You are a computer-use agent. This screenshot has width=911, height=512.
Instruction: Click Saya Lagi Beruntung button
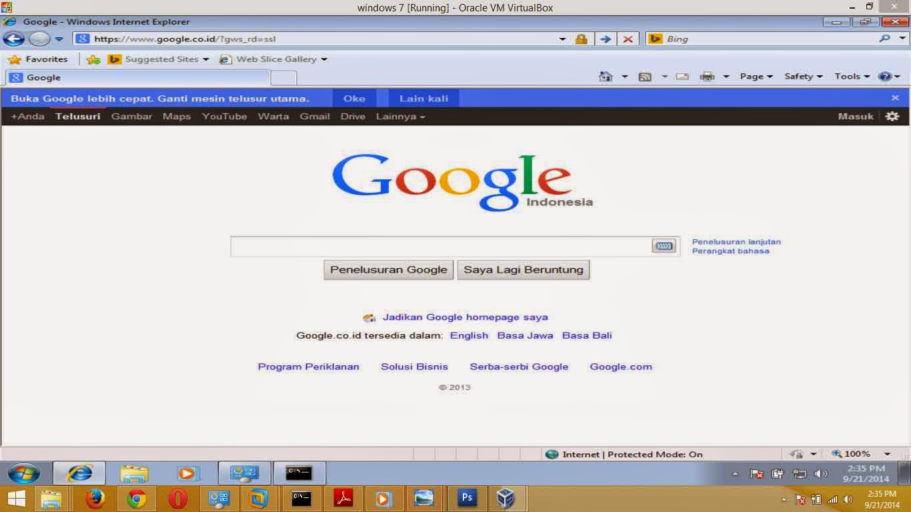pyautogui.click(x=524, y=270)
